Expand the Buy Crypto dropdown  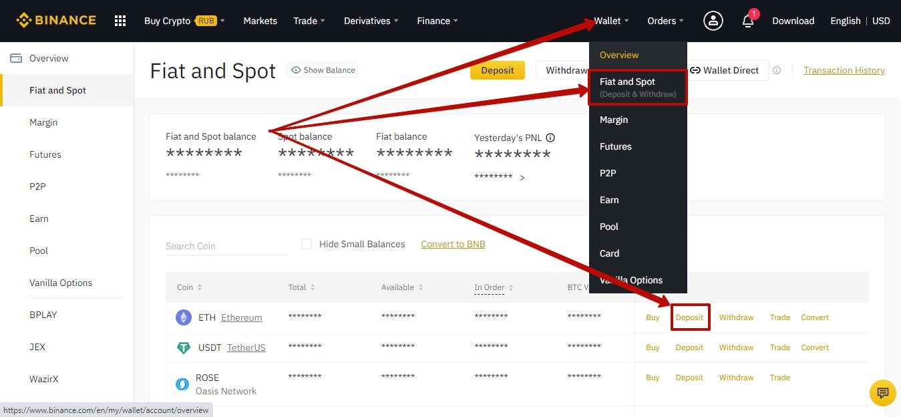184,21
